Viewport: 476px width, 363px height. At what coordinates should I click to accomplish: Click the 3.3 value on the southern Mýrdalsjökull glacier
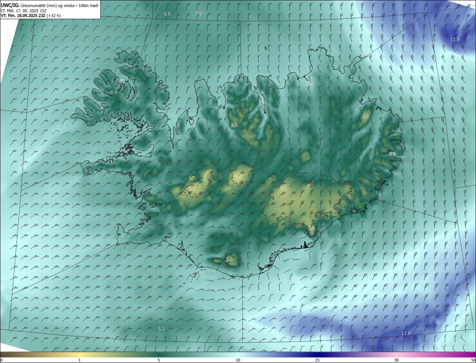229,259
